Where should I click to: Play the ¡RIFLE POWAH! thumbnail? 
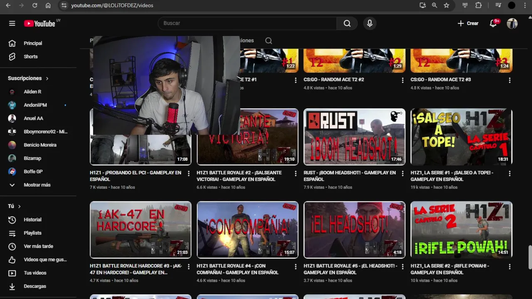coord(461,230)
